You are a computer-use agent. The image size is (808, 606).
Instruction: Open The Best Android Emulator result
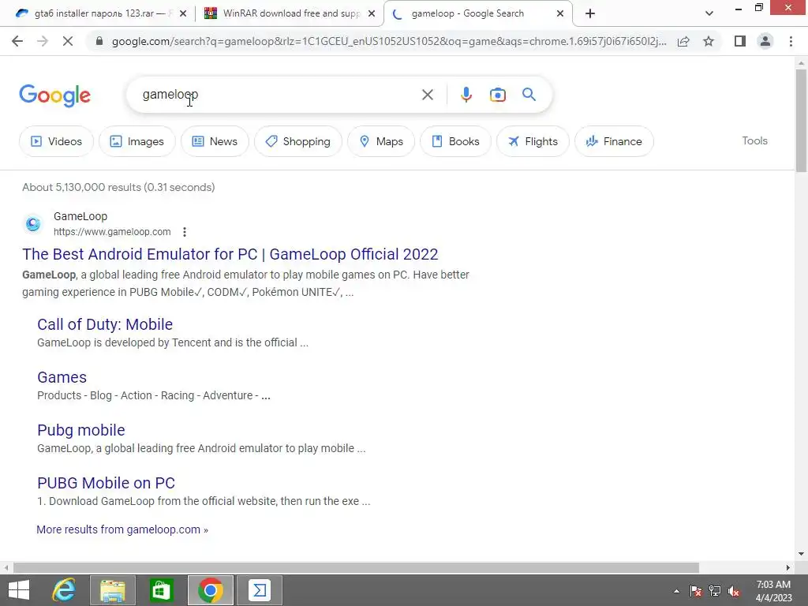coord(230,254)
